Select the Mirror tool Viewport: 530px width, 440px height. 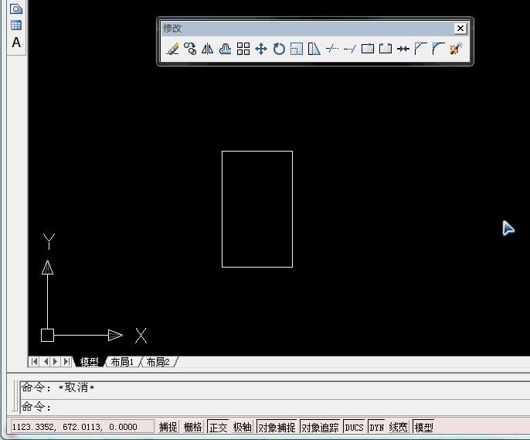click(x=208, y=49)
